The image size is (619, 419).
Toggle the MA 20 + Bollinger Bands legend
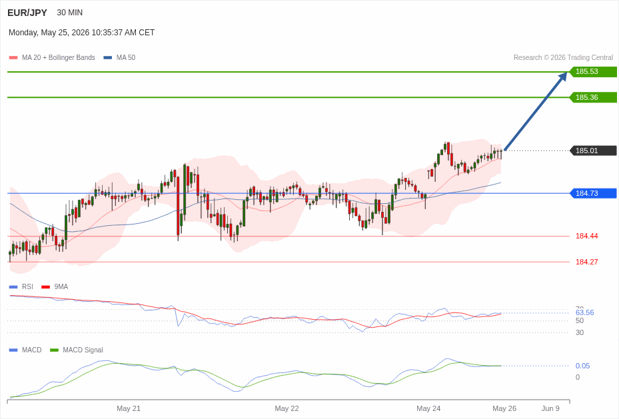click(52, 57)
